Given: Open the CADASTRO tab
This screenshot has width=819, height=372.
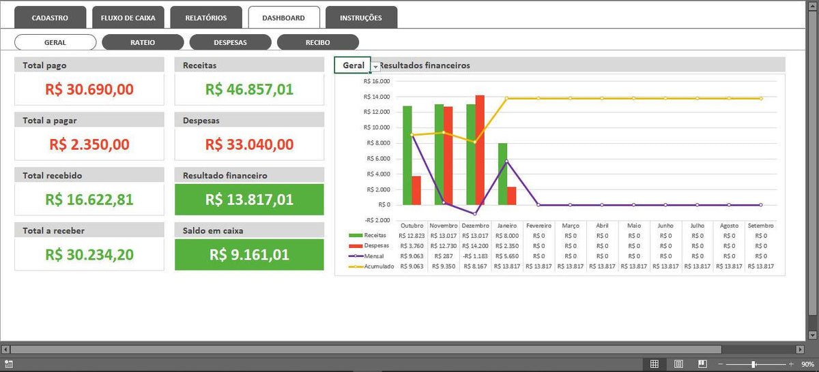Looking at the screenshot, I should [50, 18].
